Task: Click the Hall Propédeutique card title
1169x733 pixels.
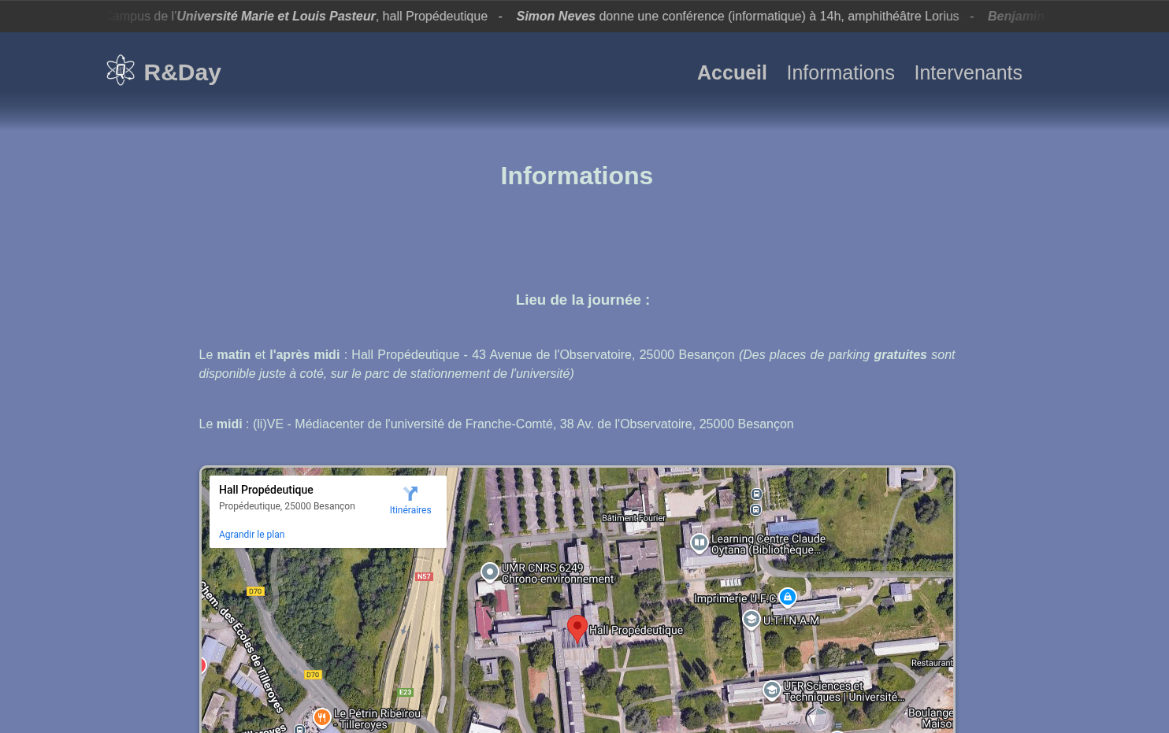Action: click(265, 490)
